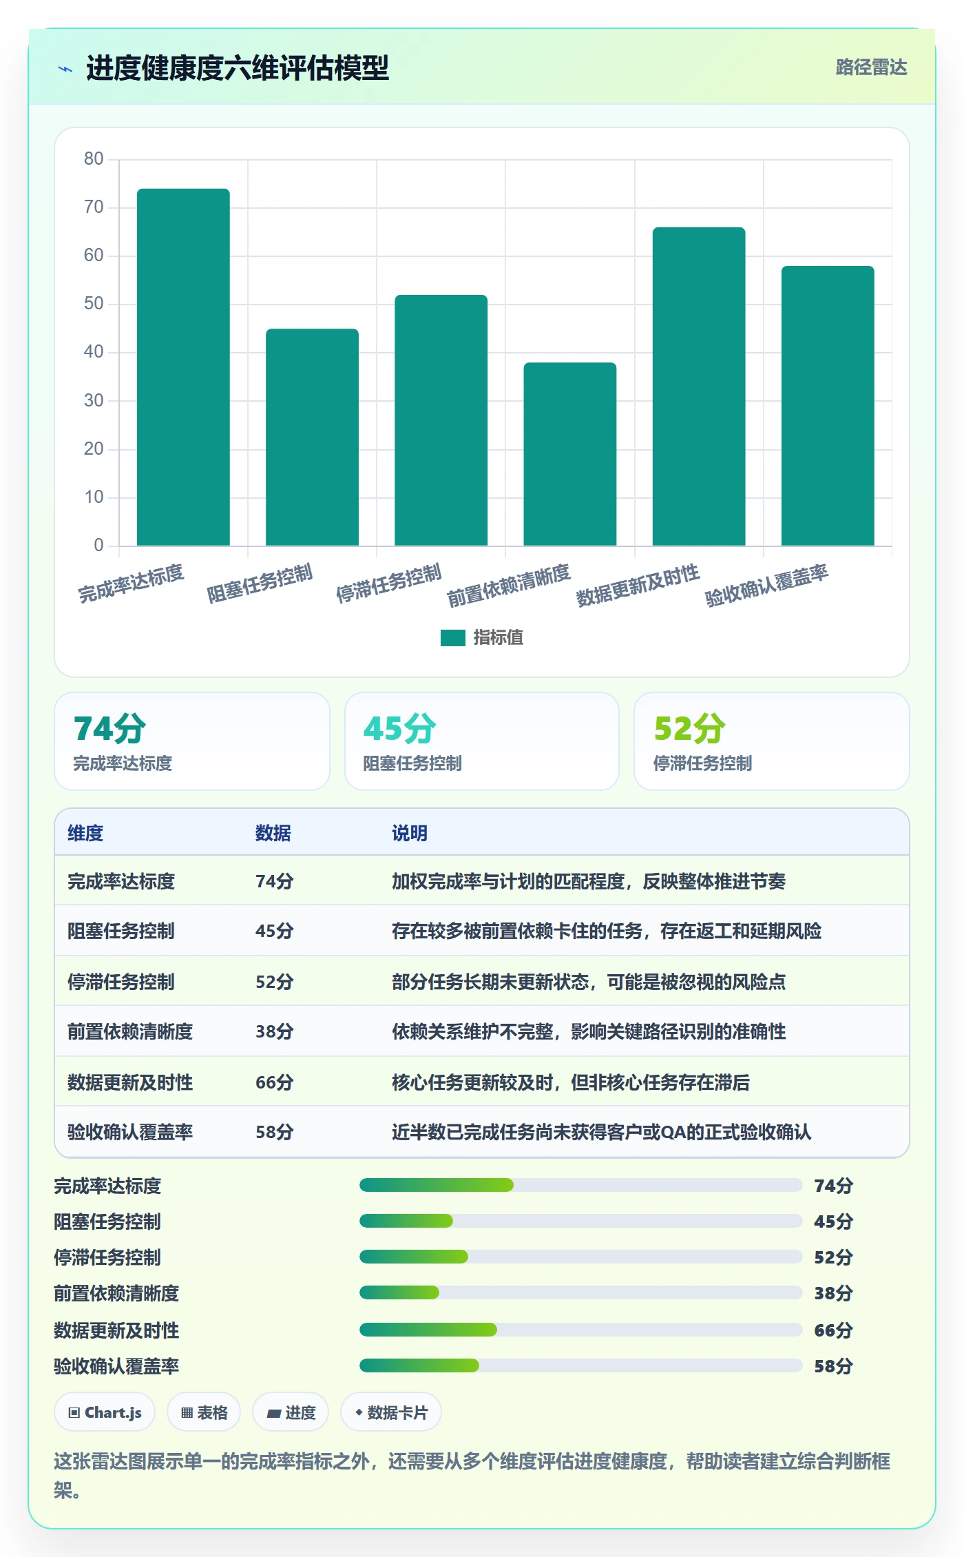The height and width of the screenshot is (1557, 964).
Task: Select the 阻塞任务控制 bar in chart
Action: click(x=312, y=437)
